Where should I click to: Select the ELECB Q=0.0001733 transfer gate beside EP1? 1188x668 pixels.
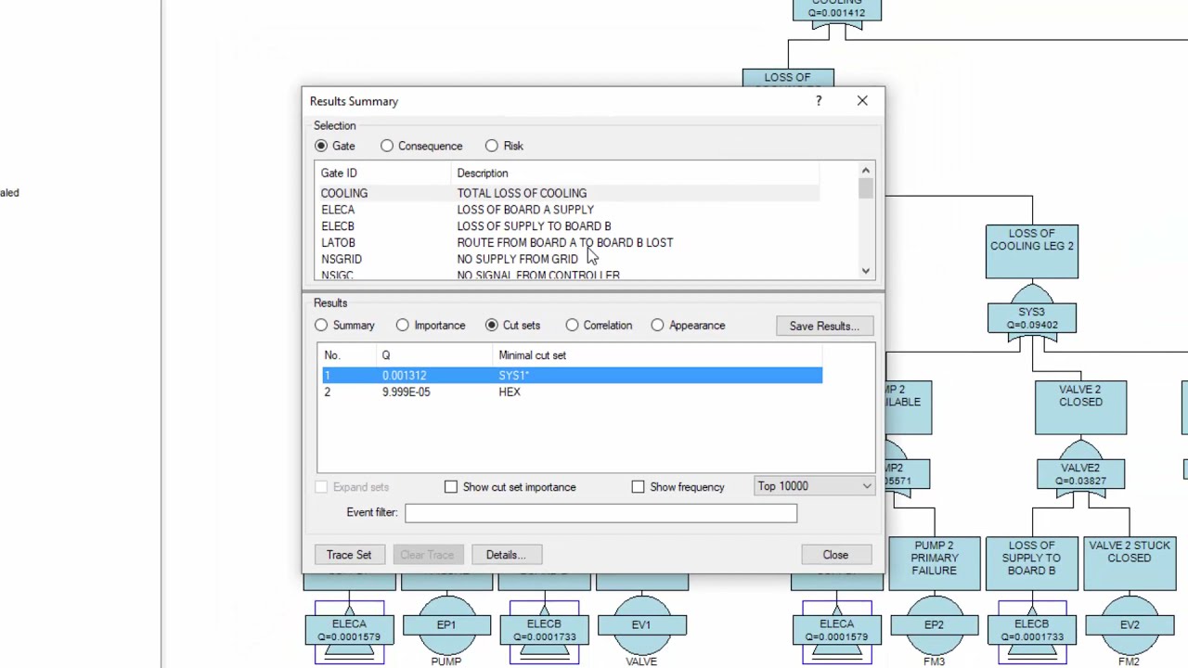544,631
